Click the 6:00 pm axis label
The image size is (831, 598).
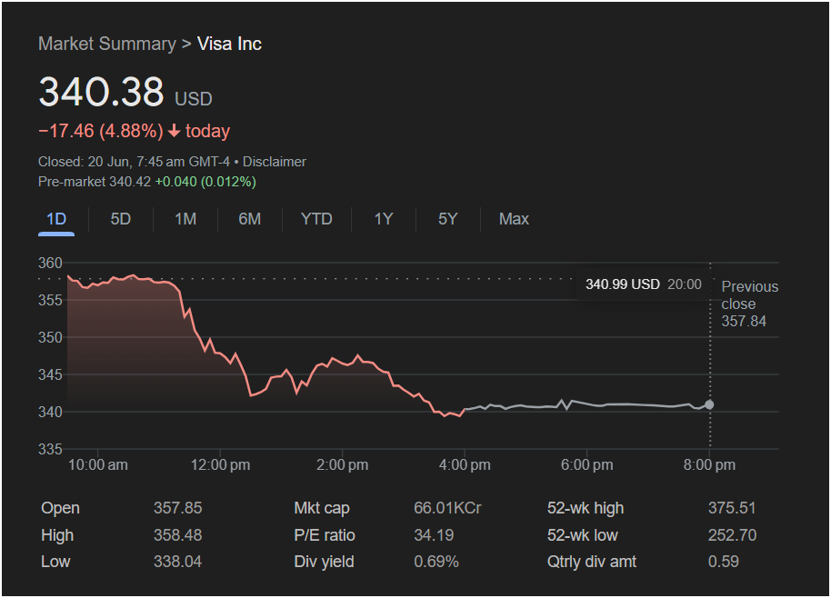[587, 465]
